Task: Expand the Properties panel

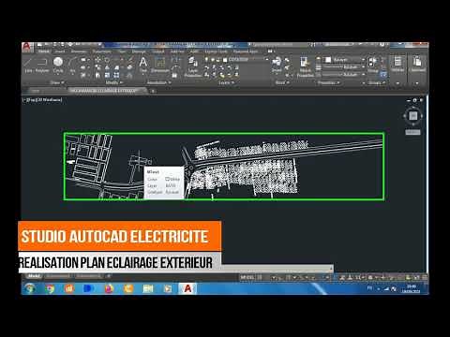Action: 328,82
